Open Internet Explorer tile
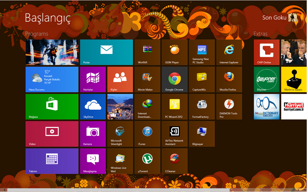The height and width of the screenshot is (192, 307). tap(229, 52)
